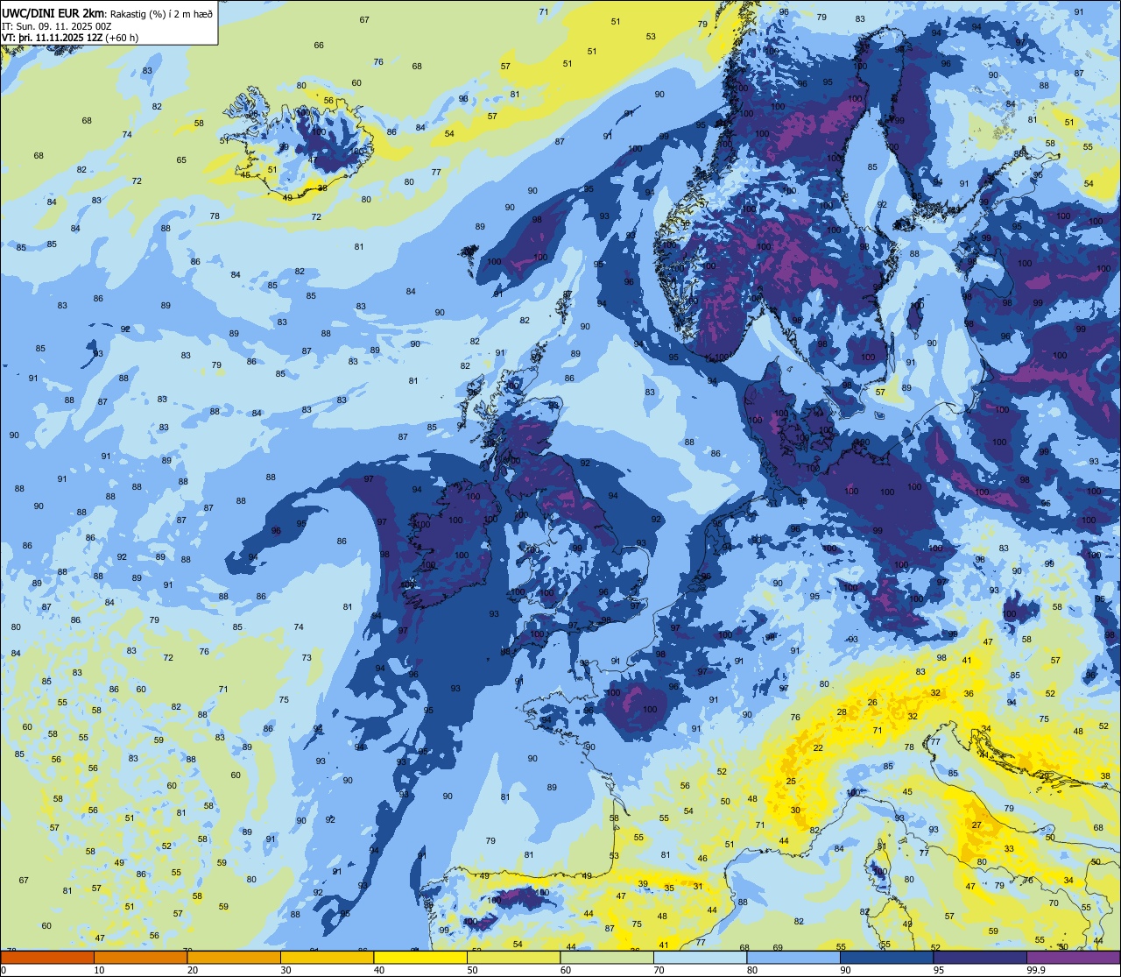The height and width of the screenshot is (977, 1121).
Task: Click the dark orange 0–10 legend segment
Action: click(x=47, y=958)
